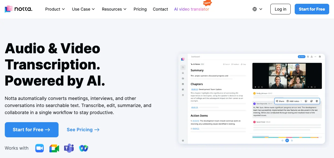
Task: Expand the Product menu
Action: click(55, 9)
